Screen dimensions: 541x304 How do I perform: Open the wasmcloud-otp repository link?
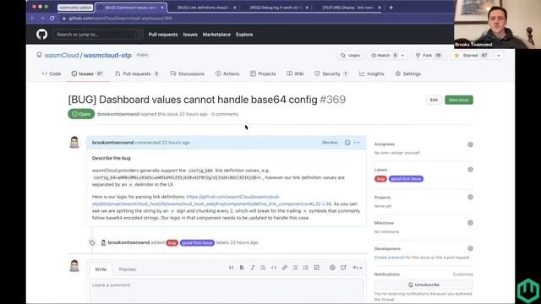pos(107,56)
